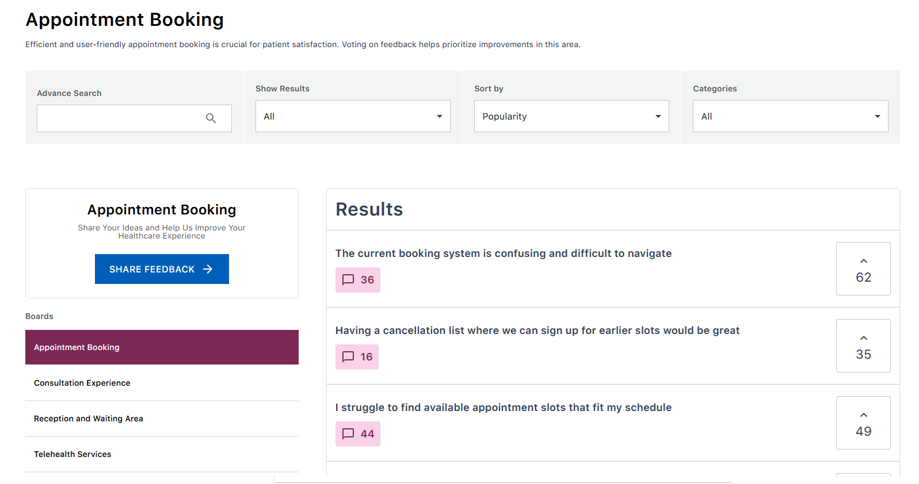919x484 pixels.
Task: Select the Appointment Booking board
Action: click(x=162, y=347)
